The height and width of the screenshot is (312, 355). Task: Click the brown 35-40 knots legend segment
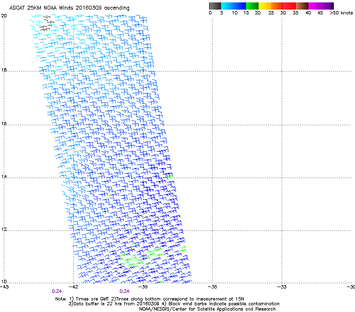[x=302, y=6]
